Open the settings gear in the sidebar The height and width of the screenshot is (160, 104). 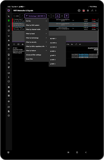9,101
